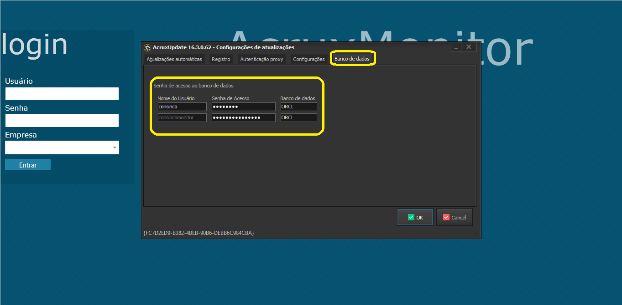Click the consinco username field
Image resolution: width=622 pixels, height=305 pixels.
coord(182,107)
